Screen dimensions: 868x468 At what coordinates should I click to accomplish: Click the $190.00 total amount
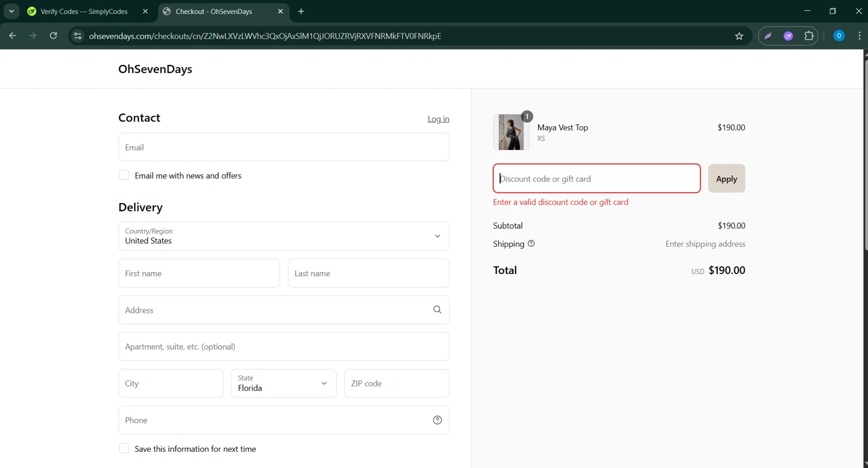point(727,270)
